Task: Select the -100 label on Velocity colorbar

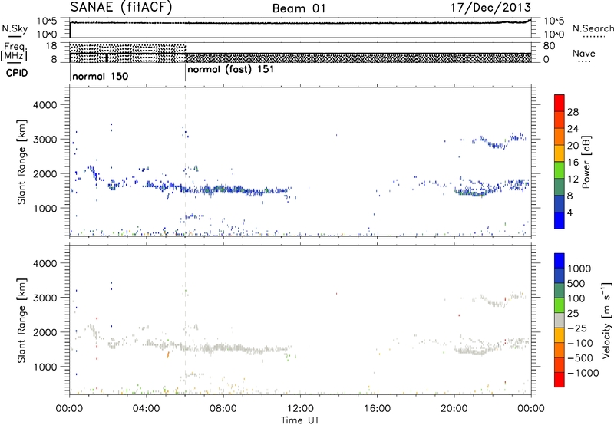Action: click(580, 343)
